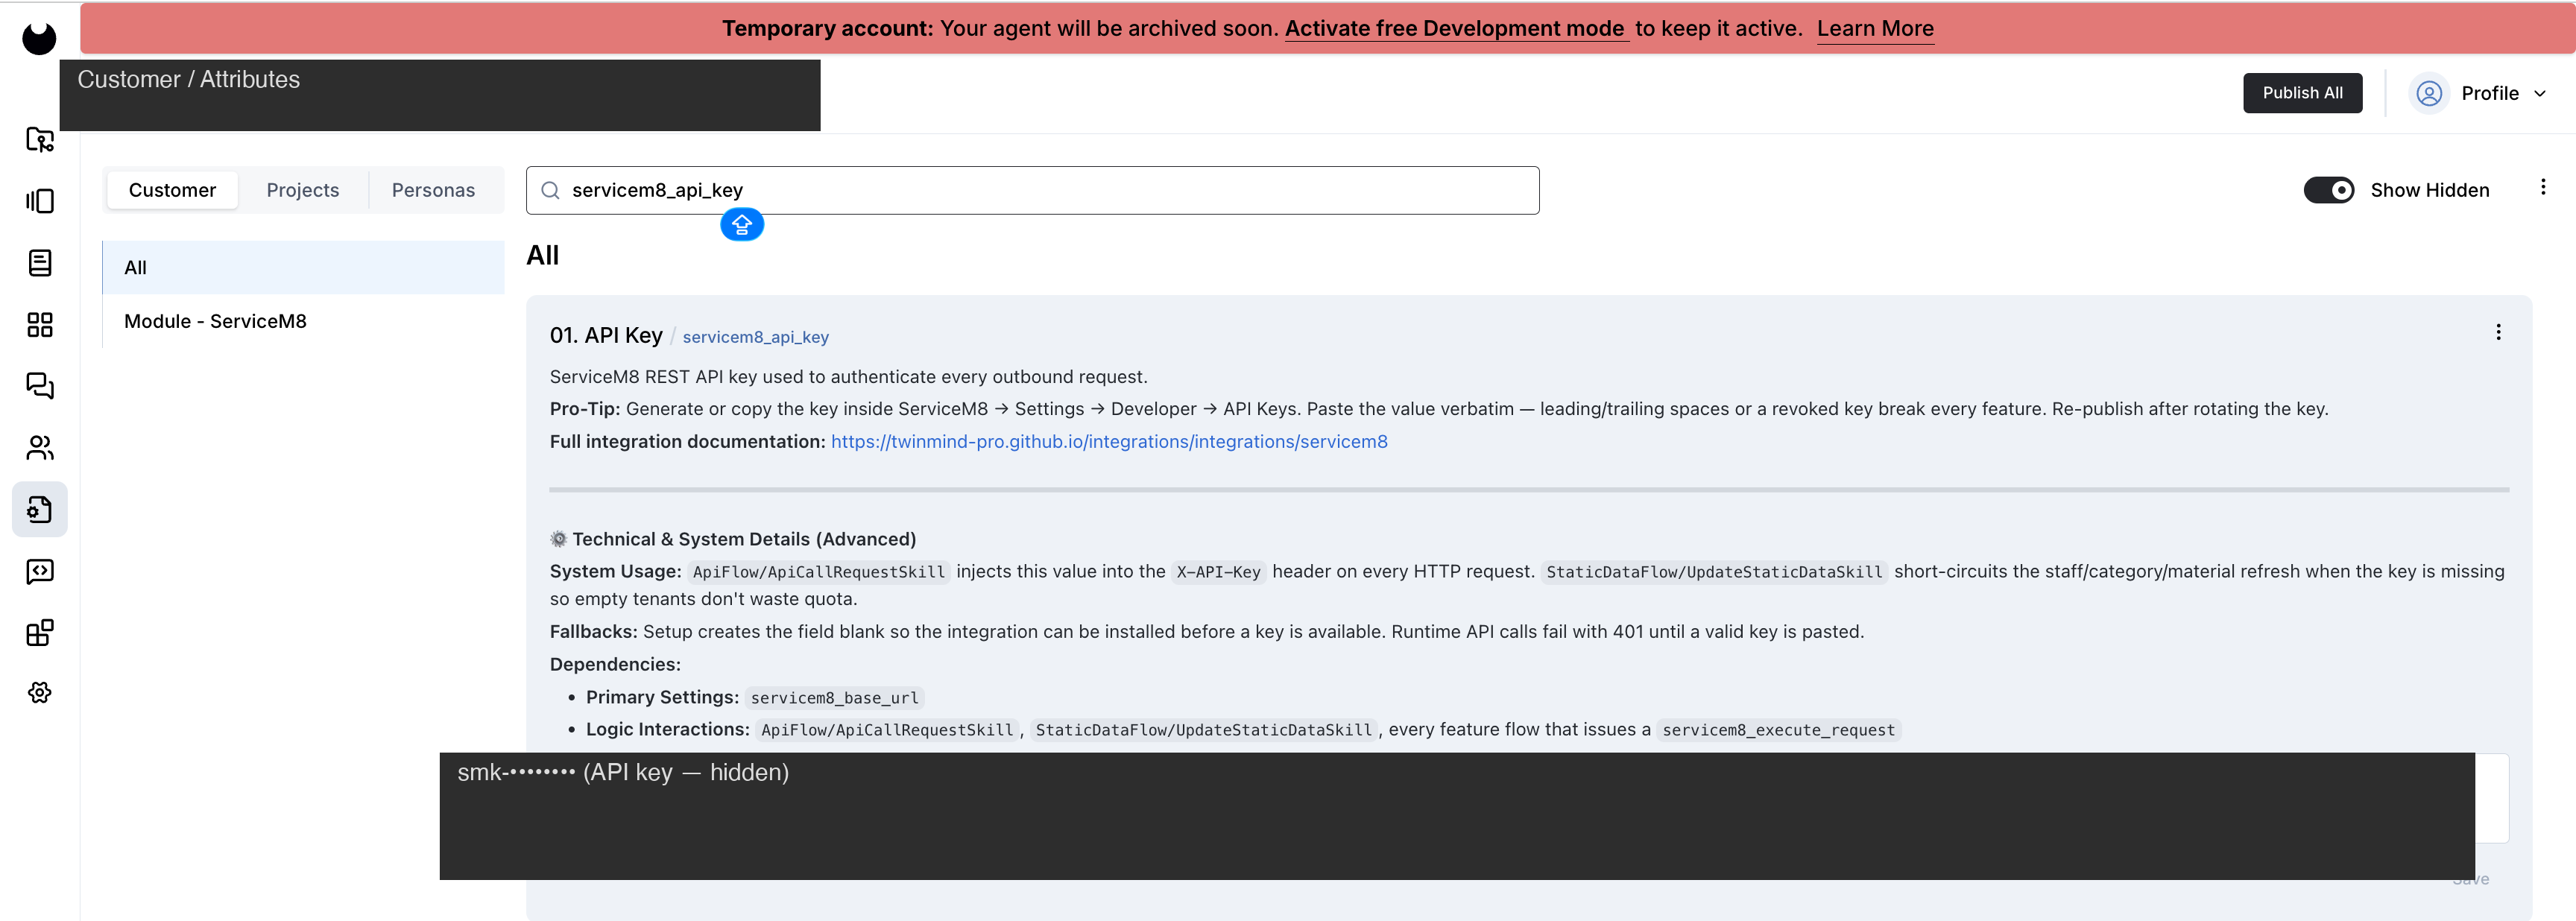This screenshot has height=921, width=2576.
Task: Toggle the Show Hidden switch
Action: [x=2328, y=190]
